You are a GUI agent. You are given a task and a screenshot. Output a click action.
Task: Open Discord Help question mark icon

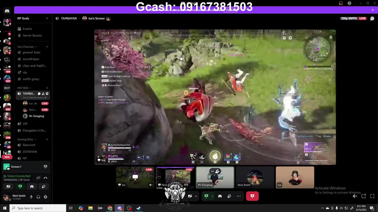click(349, 3)
